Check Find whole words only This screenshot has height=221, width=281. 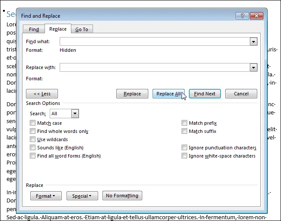point(32,131)
